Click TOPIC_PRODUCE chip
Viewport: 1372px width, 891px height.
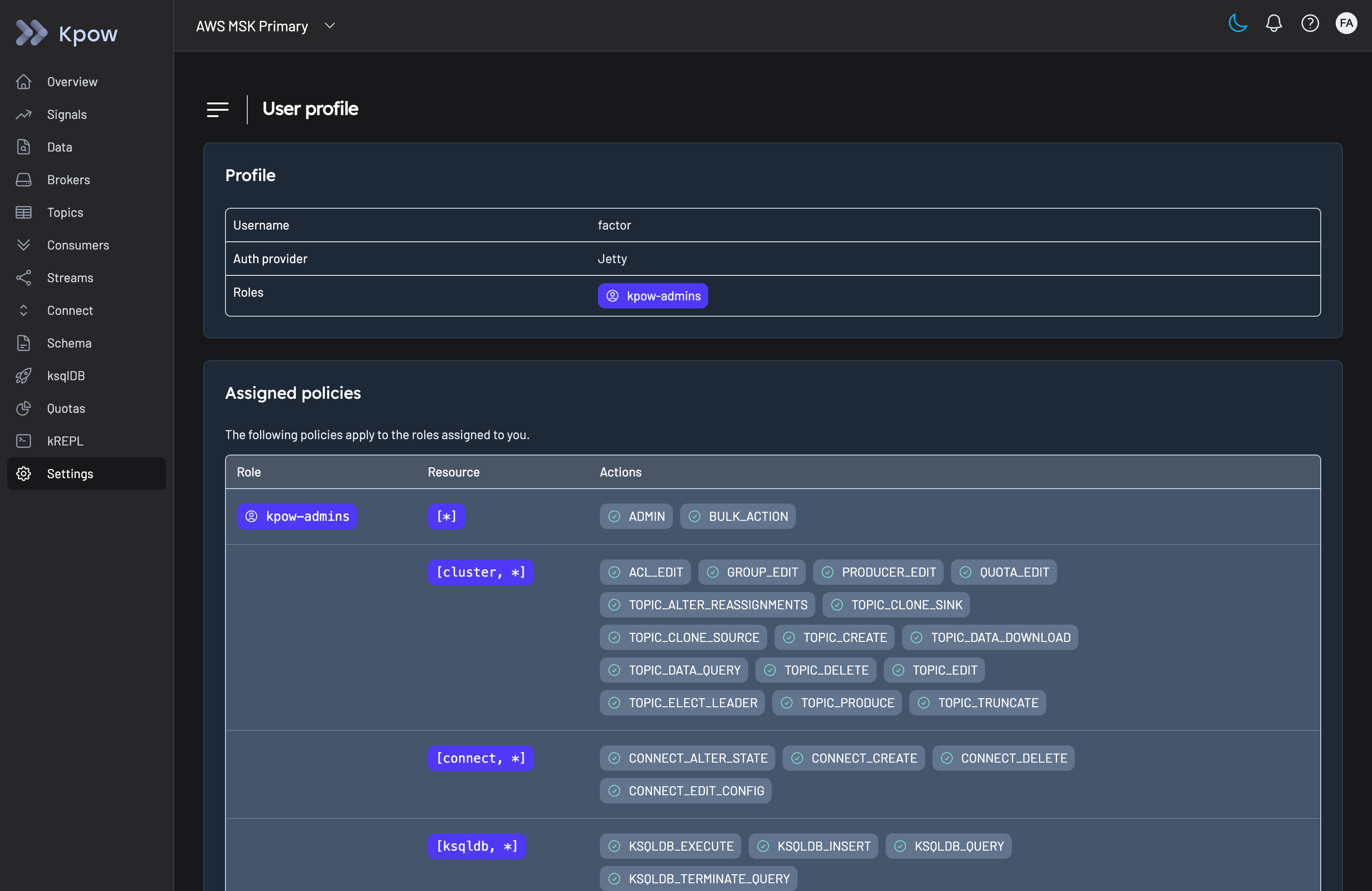[837, 703]
